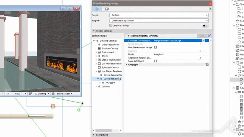Expand the Environment tree node
The width and height of the screenshot is (244, 137).
(x=96, y=52)
